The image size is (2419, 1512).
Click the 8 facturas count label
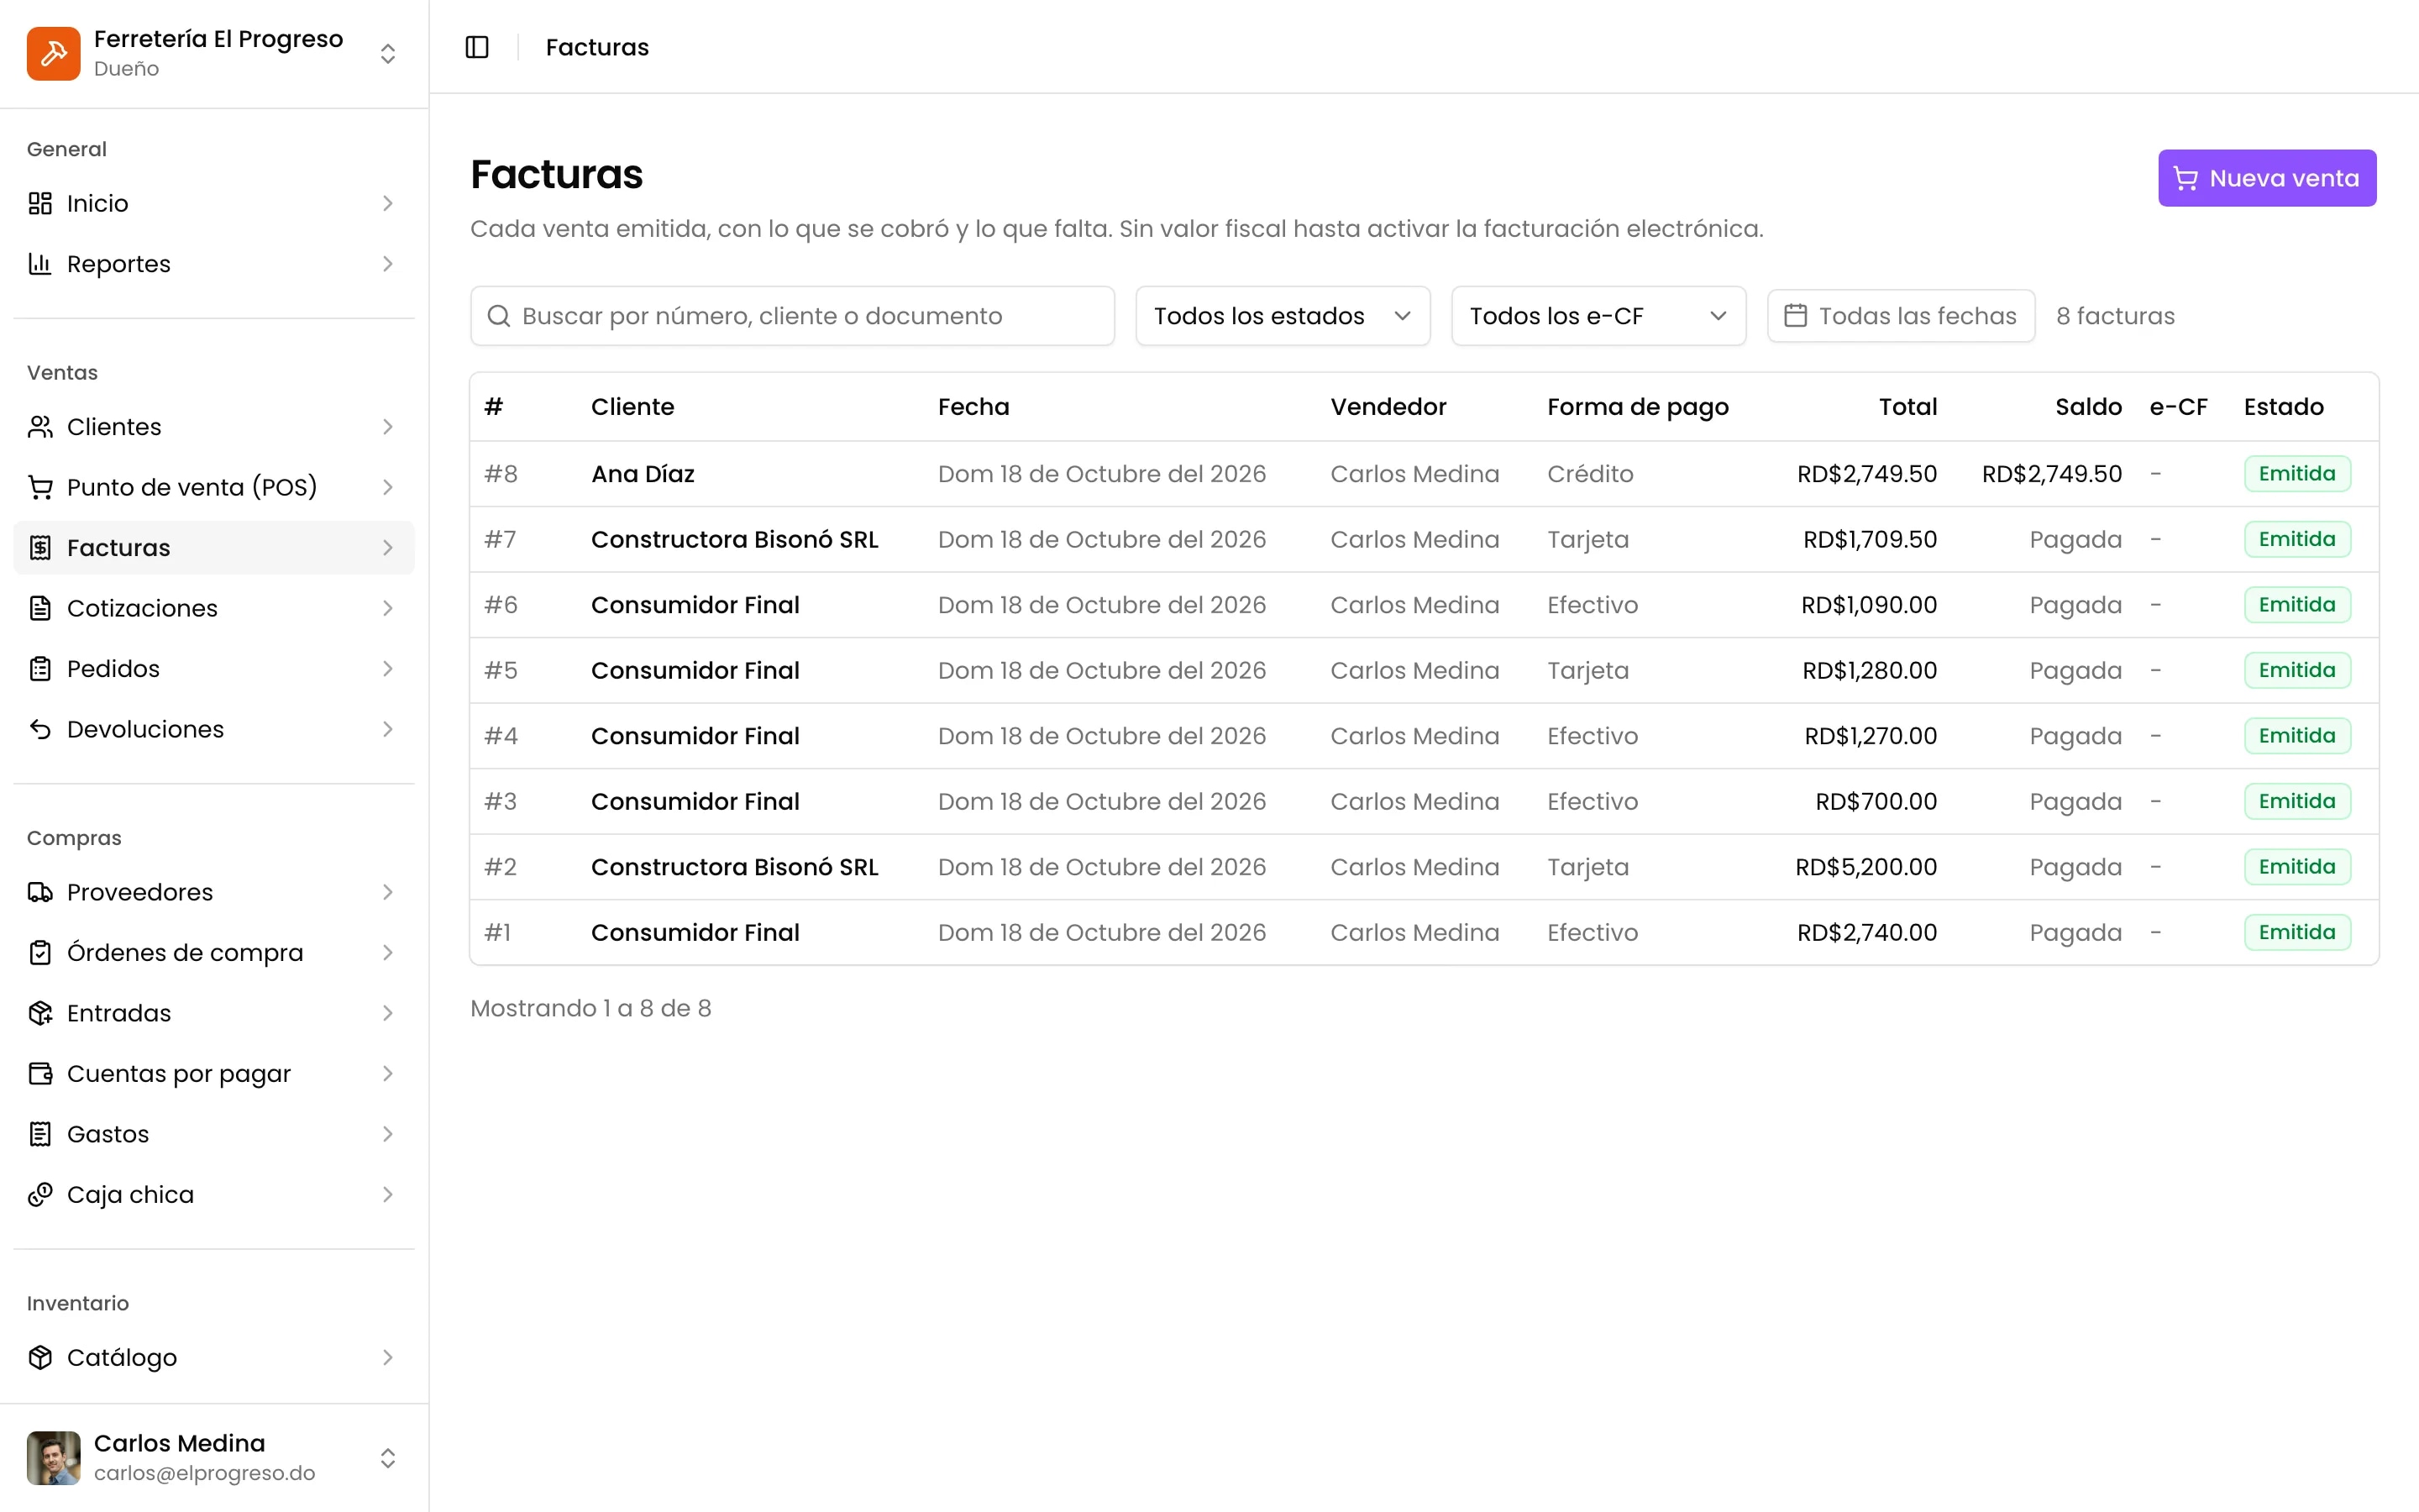pos(2115,316)
